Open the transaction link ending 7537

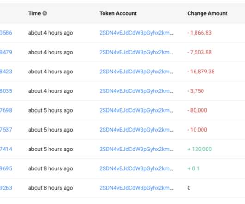[6, 130]
